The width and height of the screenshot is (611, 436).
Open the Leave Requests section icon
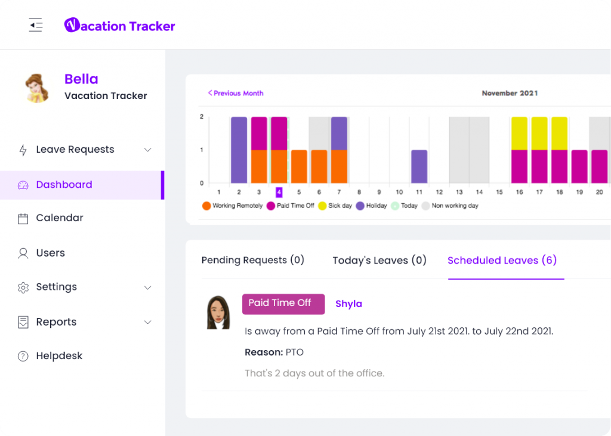[x=23, y=149]
